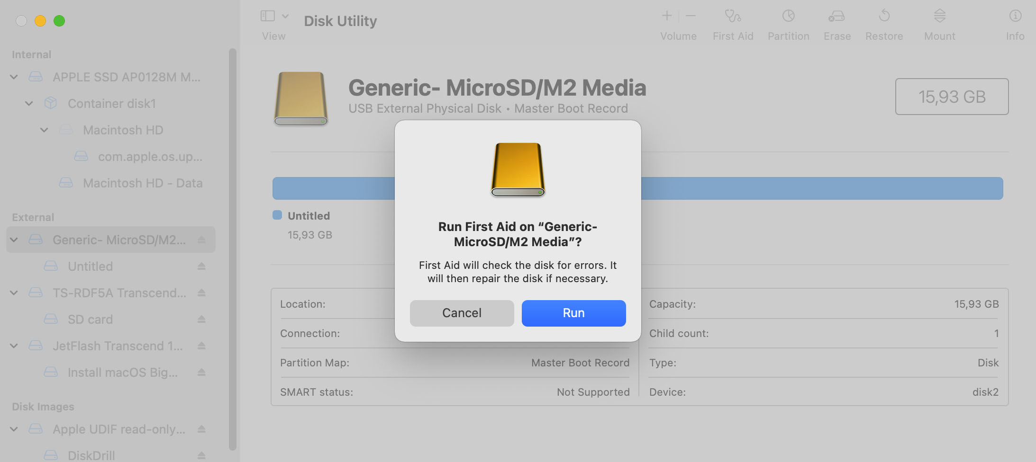Cancel the First Aid dialog
The width and height of the screenshot is (1036, 462).
click(x=462, y=313)
